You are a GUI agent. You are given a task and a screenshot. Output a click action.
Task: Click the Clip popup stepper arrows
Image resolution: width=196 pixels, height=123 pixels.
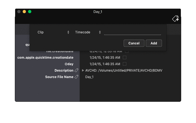click(68, 32)
